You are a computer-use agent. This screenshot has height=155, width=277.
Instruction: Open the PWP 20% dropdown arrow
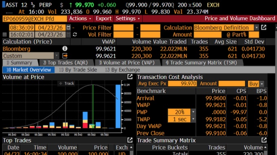193,112
